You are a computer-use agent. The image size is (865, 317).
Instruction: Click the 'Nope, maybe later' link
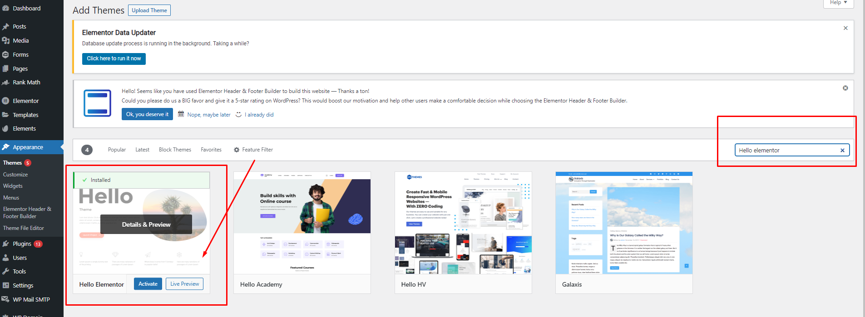[209, 115]
